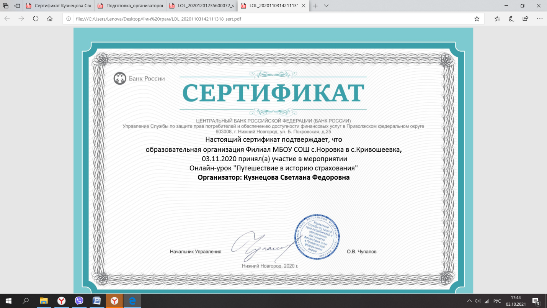This screenshot has height=308, width=547.
Task: Add this page to favorites star
Action: (477, 18)
